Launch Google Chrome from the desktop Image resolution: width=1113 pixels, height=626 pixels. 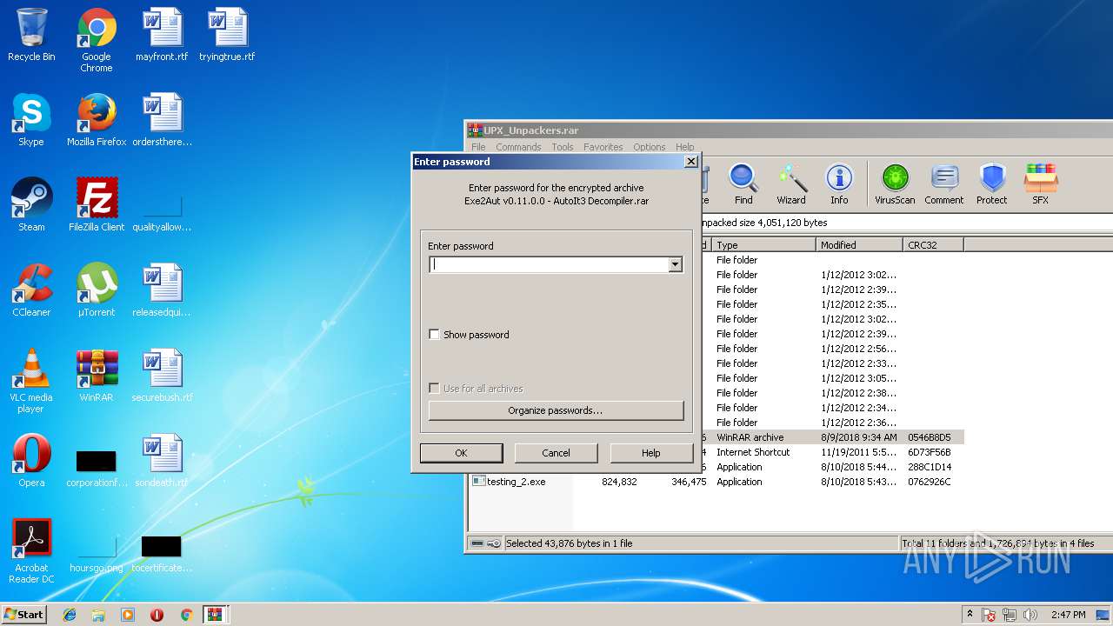(x=97, y=40)
